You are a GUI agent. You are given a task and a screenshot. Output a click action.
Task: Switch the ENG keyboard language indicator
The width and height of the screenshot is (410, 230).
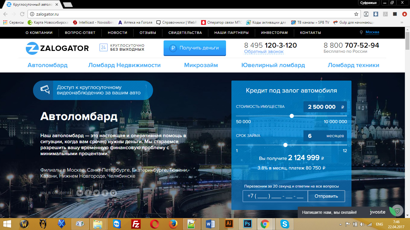click(379, 224)
